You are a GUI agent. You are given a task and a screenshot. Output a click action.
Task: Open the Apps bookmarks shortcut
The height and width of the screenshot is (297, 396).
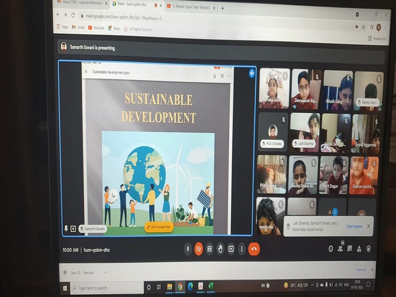62,27
